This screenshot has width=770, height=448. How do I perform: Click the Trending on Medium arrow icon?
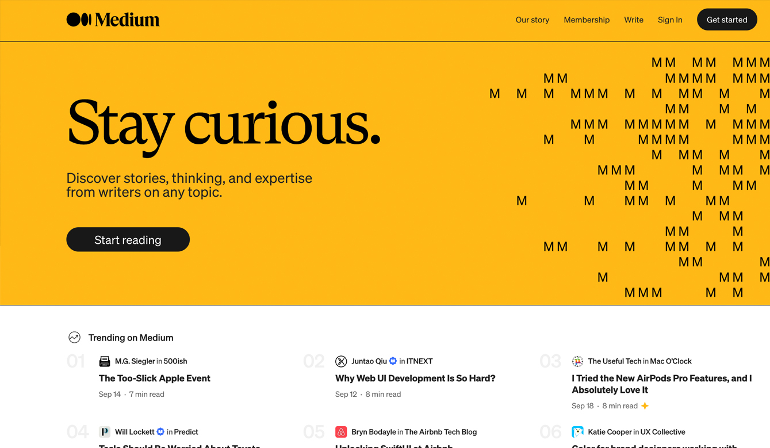(74, 338)
